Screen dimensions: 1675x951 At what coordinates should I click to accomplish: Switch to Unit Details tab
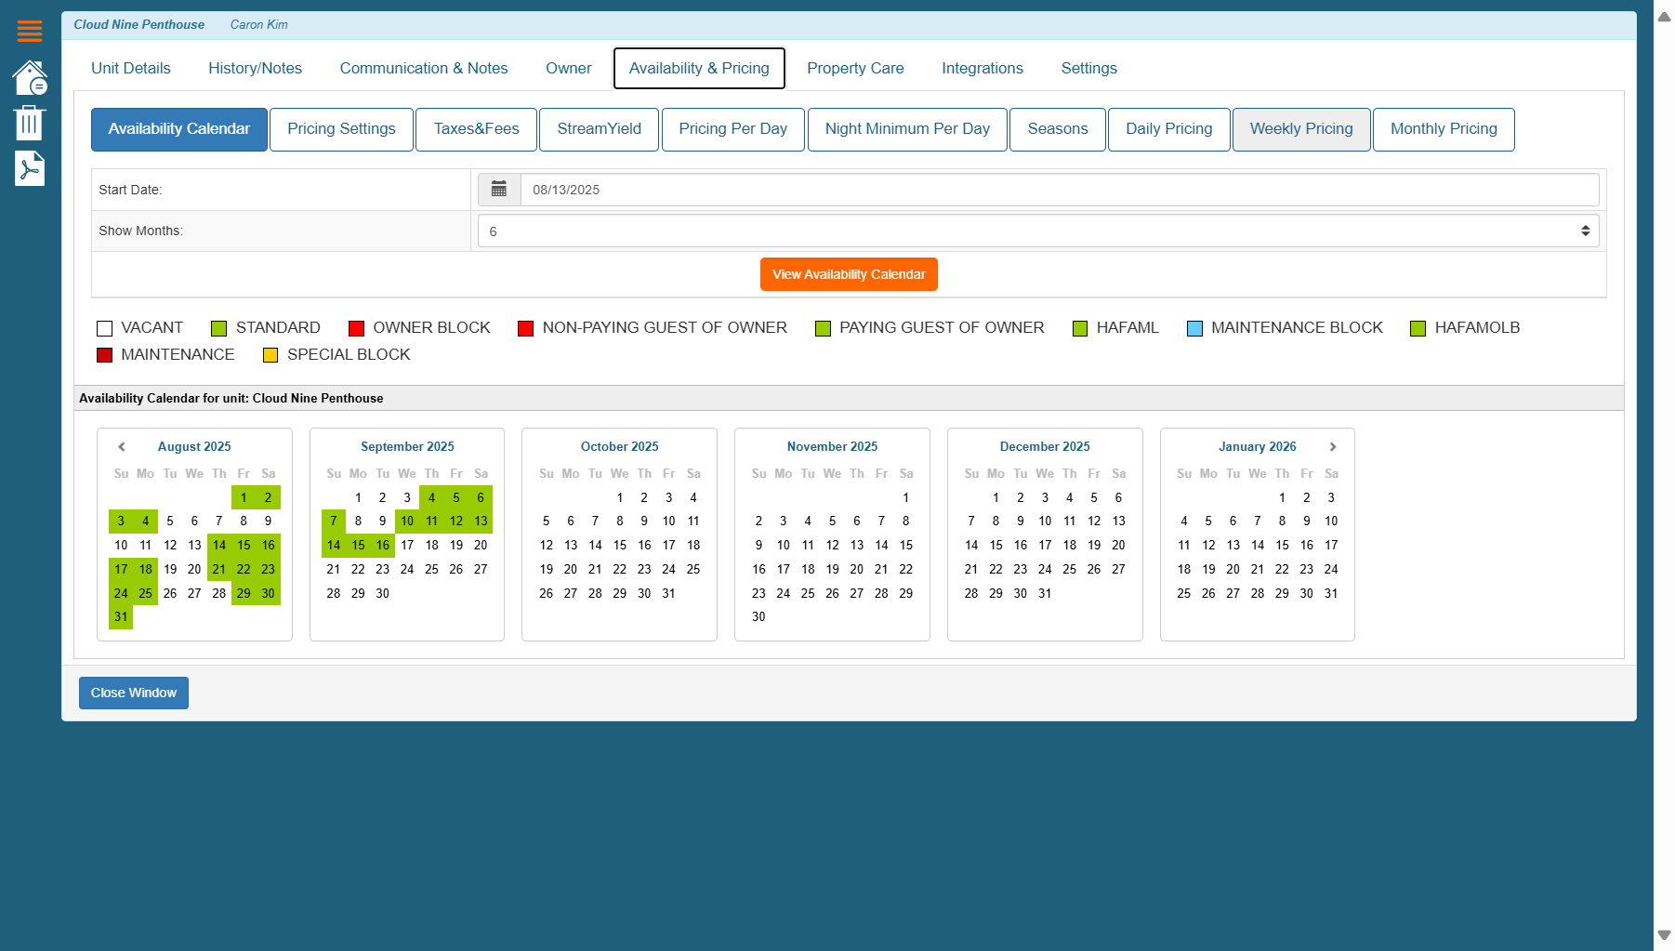tap(131, 68)
